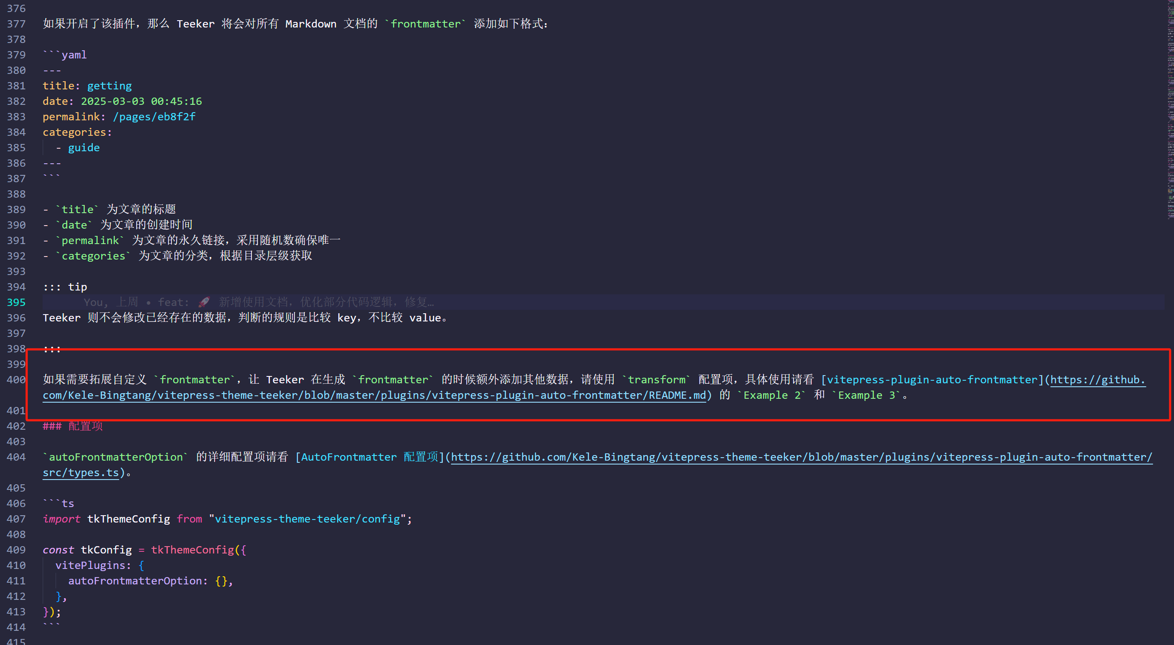Click line number 384 in gutter
Screen dimensions: 1174x645
tap(16, 132)
